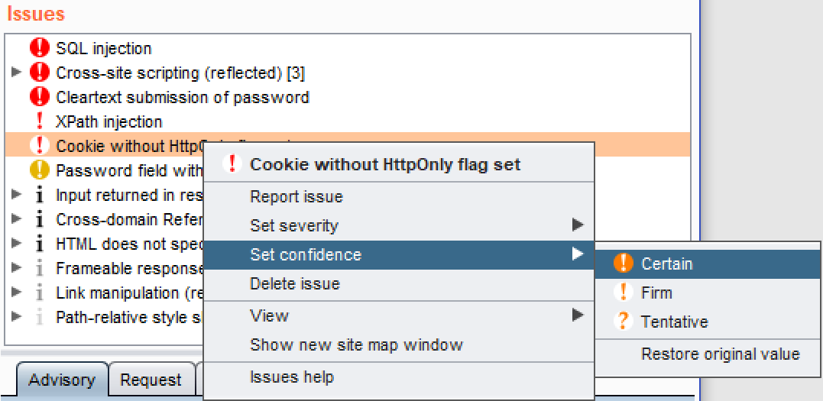Viewport: 823px width, 401px height.
Task: Switch to the Request tab
Action: [151, 380]
